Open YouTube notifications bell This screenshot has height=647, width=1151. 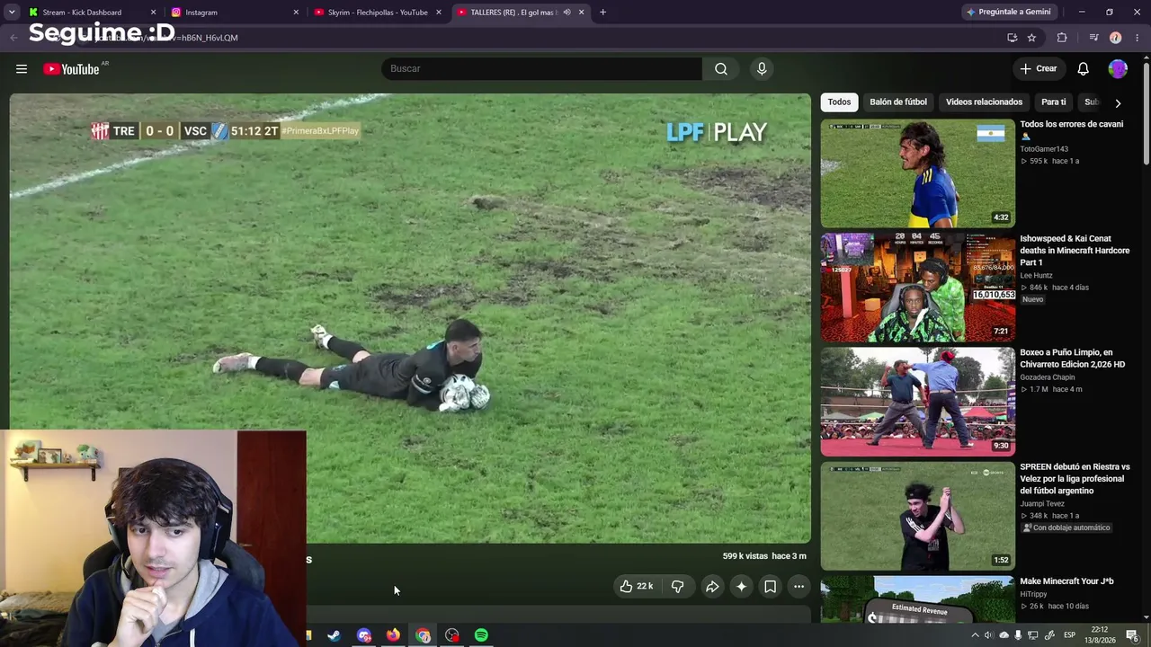click(1084, 69)
